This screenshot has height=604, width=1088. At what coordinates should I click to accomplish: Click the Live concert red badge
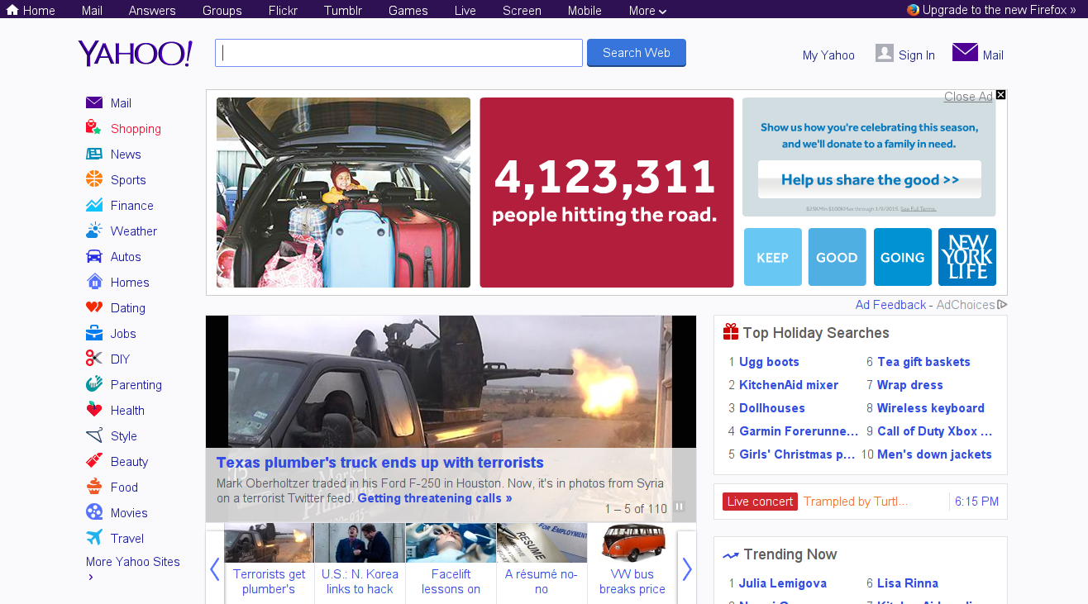click(x=760, y=502)
